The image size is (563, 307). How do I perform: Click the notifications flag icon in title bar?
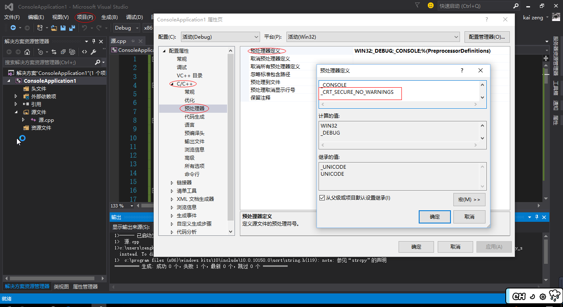click(x=418, y=6)
